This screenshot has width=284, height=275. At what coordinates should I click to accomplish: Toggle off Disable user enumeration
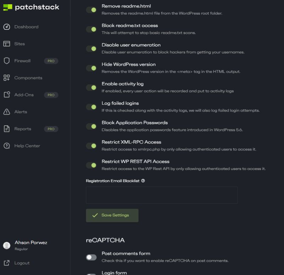91,49
